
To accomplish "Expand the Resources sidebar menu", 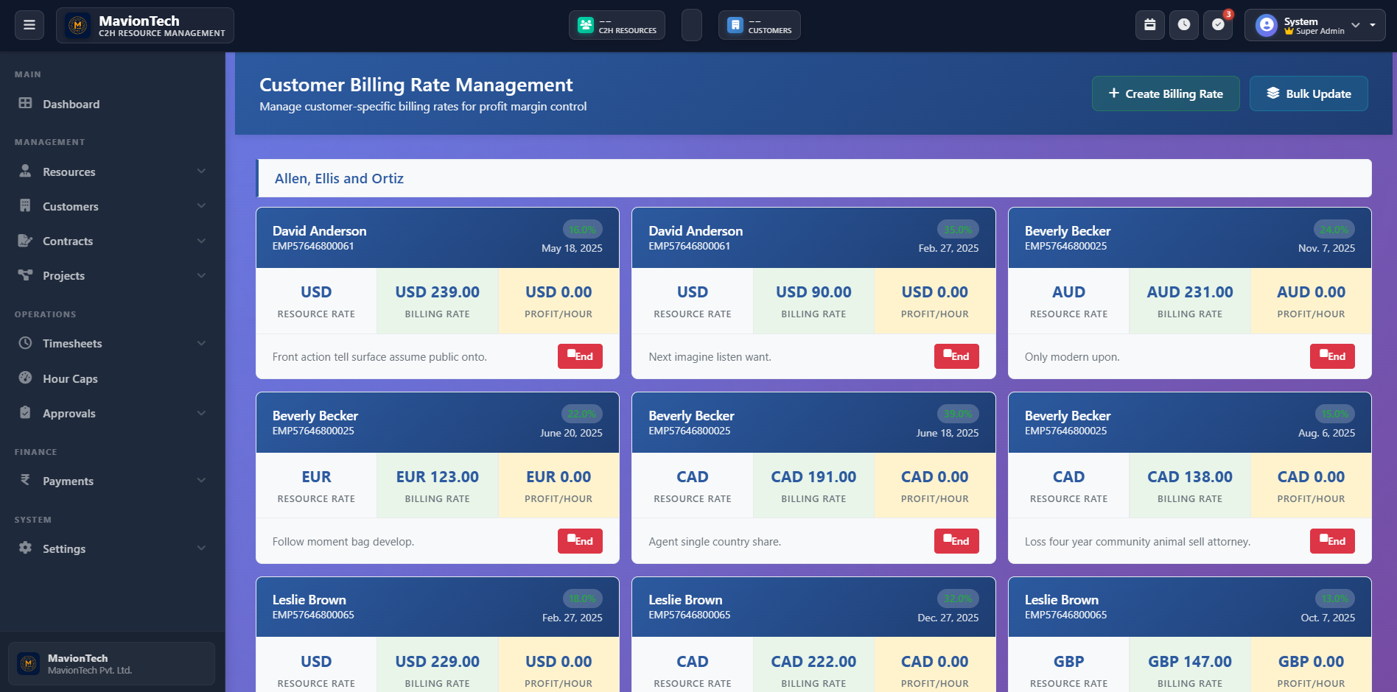I will click(112, 172).
